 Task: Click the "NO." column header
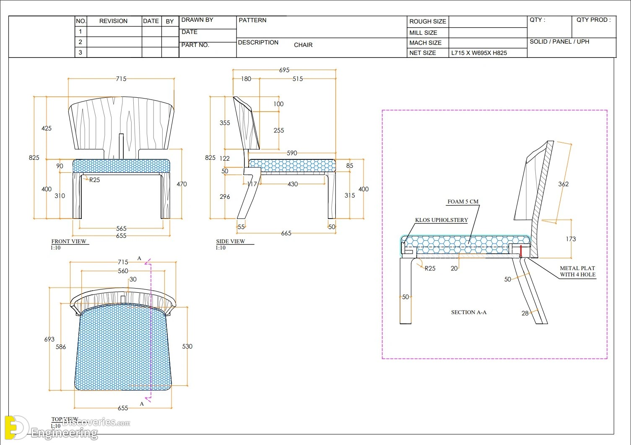click(x=81, y=21)
